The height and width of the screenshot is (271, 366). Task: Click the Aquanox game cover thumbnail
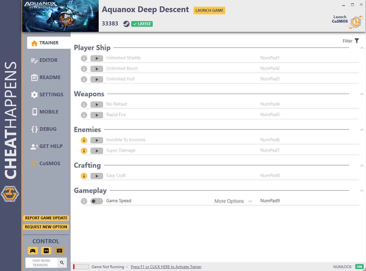click(x=60, y=16)
